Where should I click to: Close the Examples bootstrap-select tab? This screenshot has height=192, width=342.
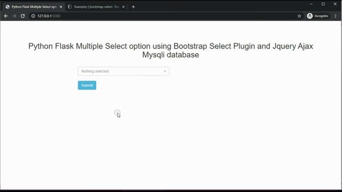(x=123, y=7)
